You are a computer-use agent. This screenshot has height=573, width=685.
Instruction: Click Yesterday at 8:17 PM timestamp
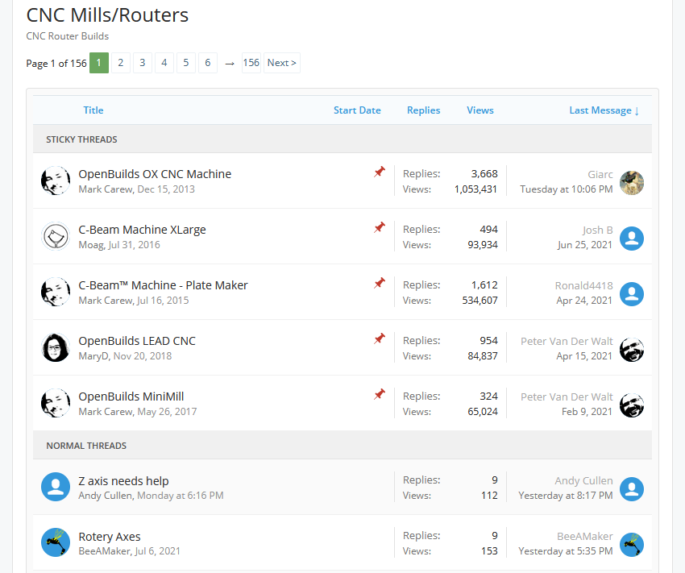coord(565,496)
